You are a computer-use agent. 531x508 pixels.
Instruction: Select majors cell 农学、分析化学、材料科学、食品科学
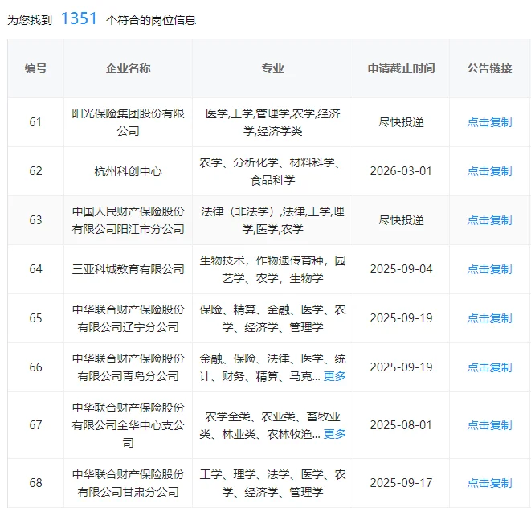click(272, 171)
